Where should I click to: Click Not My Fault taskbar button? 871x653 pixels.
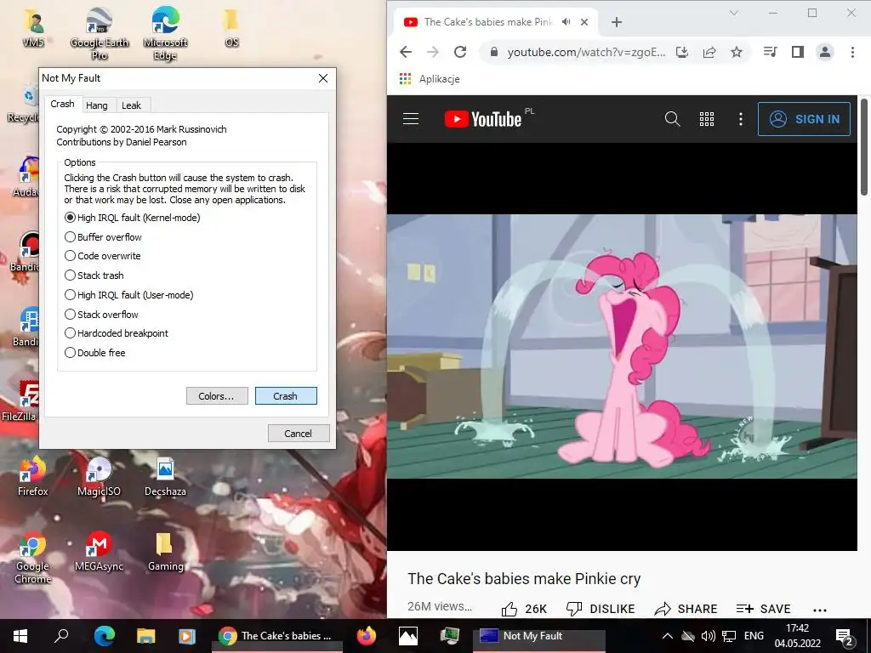(538, 636)
